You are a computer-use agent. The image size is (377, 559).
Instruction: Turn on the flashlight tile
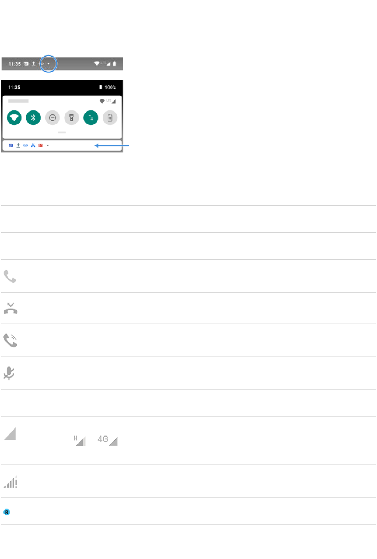[72, 118]
